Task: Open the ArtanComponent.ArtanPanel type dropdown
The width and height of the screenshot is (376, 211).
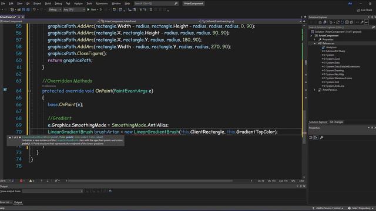Action: 150,21
